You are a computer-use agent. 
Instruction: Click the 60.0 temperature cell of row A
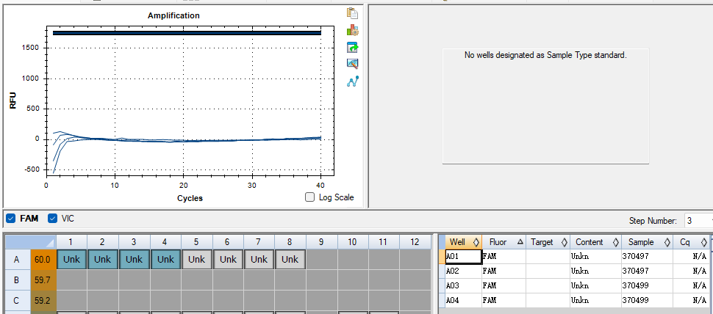point(43,260)
